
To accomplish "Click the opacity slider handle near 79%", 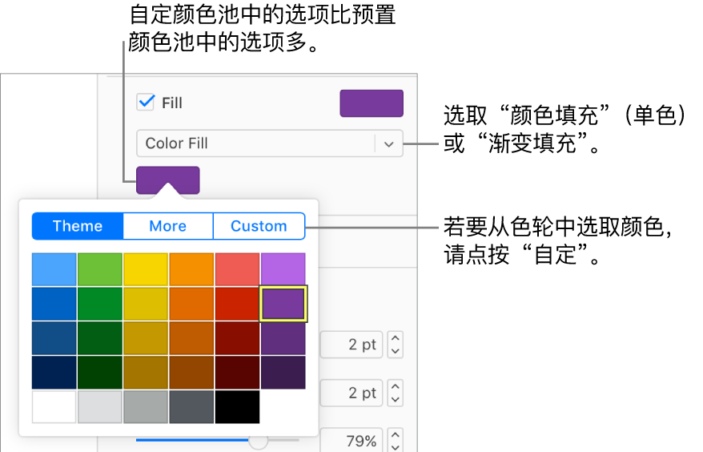I will [x=259, y=440].
